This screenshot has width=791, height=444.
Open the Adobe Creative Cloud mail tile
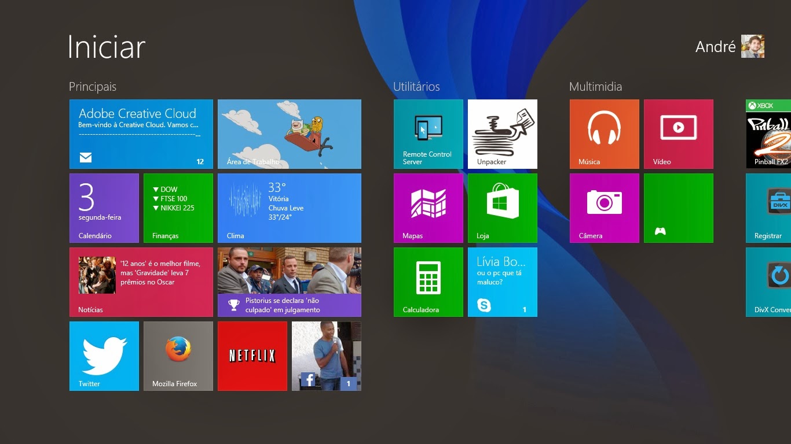pyautogui.click(x=141, y=134)
